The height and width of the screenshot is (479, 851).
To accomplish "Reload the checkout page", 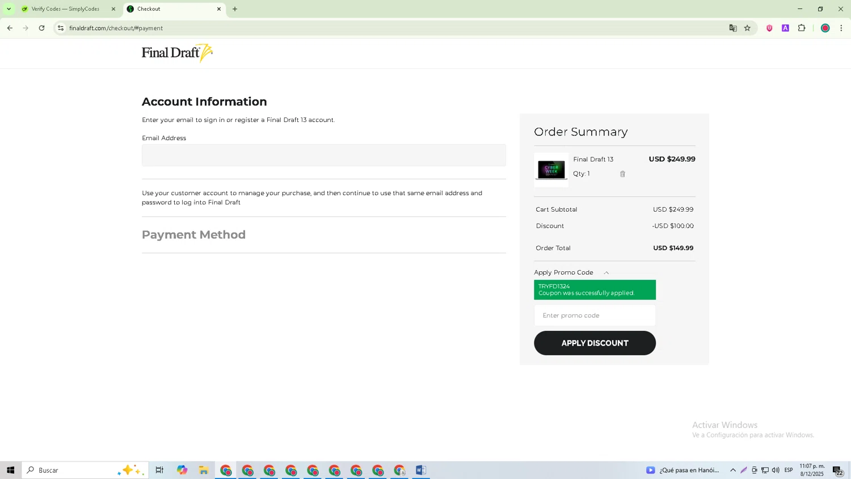I will click(x=42, y=28).
